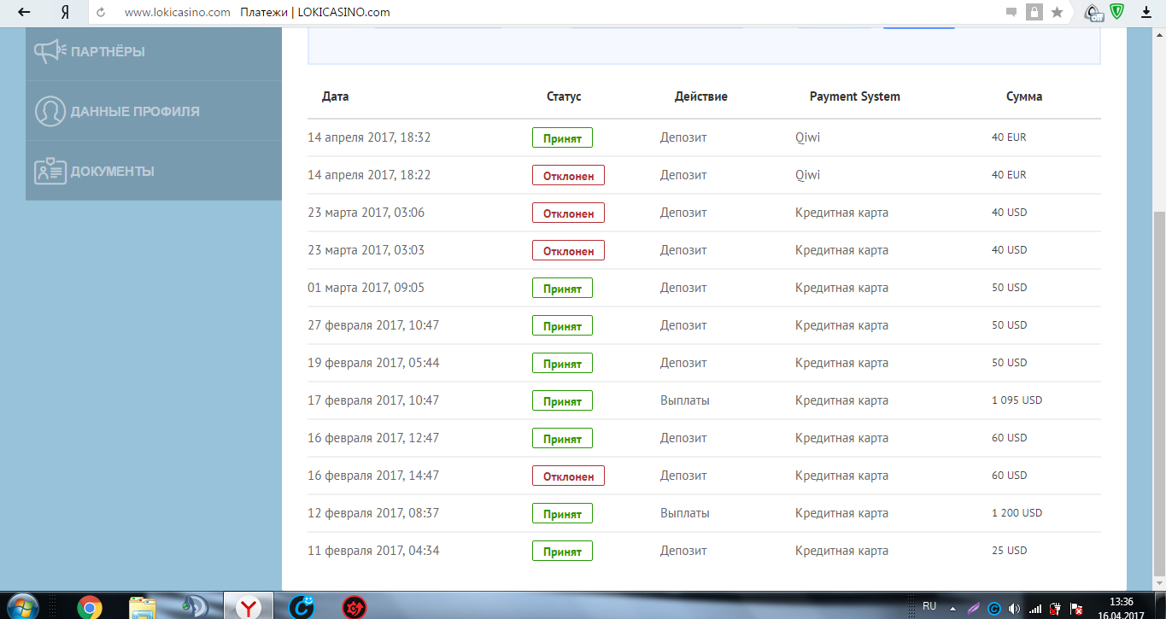The image size is (1166, 619).
Task: Click the Статус column header
Action: (x=564, y=96)
